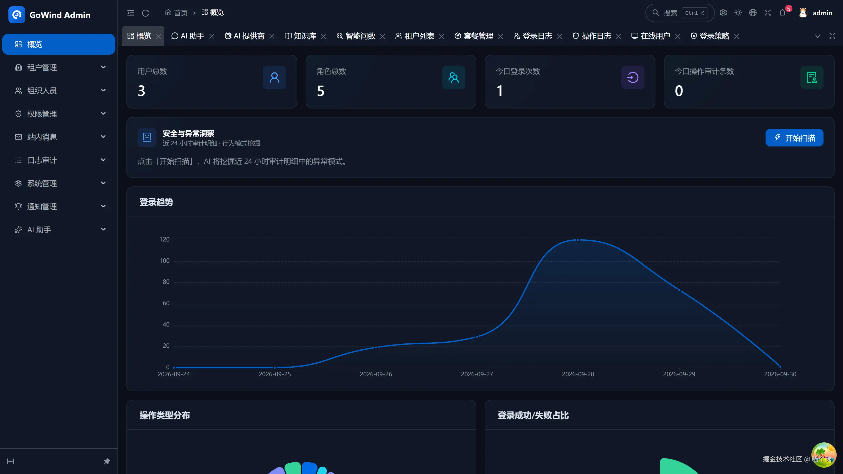This screenshot has width=843, height=474.
Task: Open the tabs list dropdown chevron
Action: click(817, 36)
